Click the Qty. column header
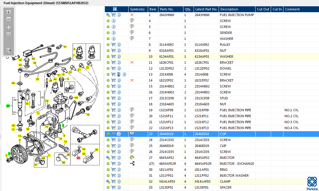 (188, 9)
